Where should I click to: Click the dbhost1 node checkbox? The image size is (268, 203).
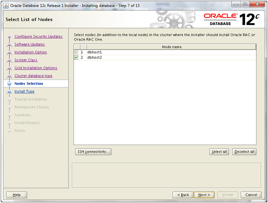[x=76, y=52]
